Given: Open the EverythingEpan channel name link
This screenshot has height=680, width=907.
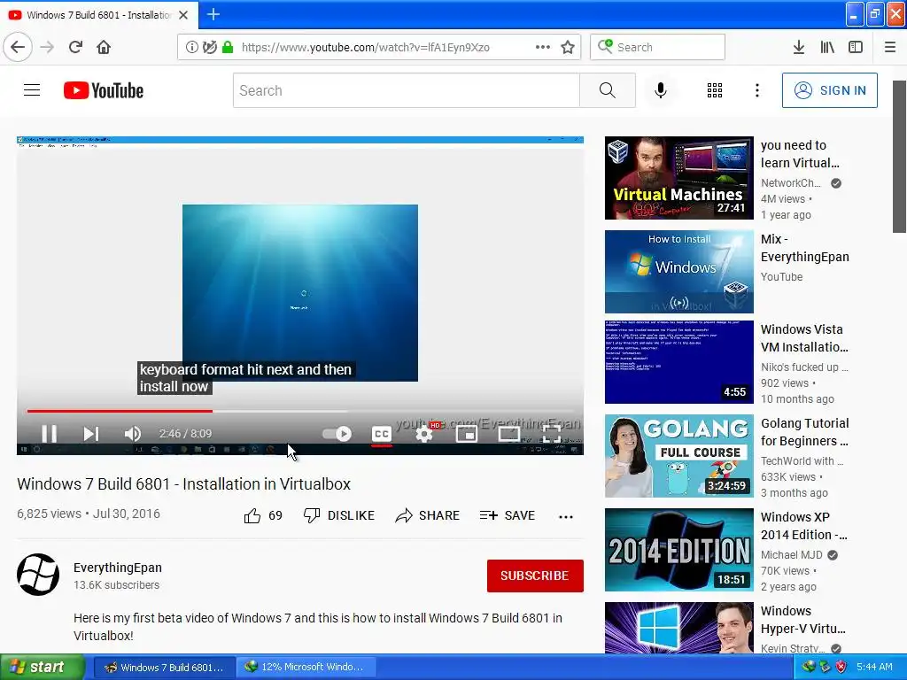Looking at the screenshot, I should [x=118, y=568].
